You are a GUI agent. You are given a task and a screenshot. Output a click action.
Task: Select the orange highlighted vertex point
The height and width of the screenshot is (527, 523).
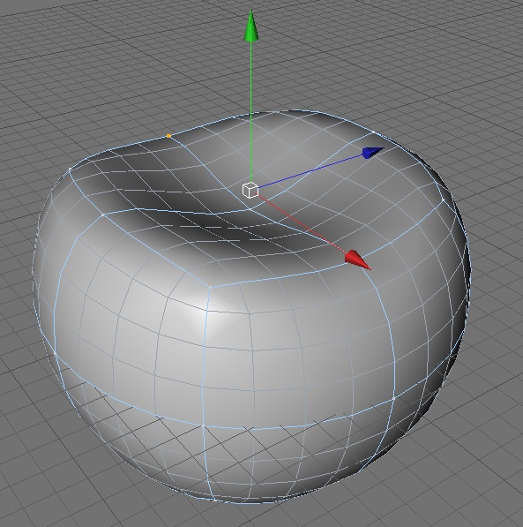[x=169, y=136]
